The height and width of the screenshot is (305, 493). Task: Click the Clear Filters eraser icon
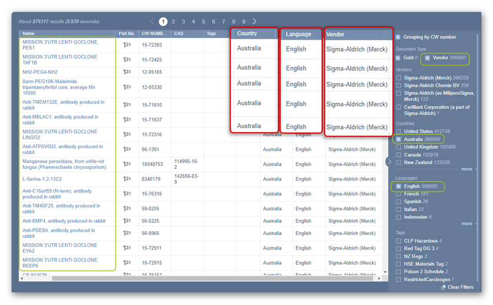pyautogui.click(x=443, y=287)
